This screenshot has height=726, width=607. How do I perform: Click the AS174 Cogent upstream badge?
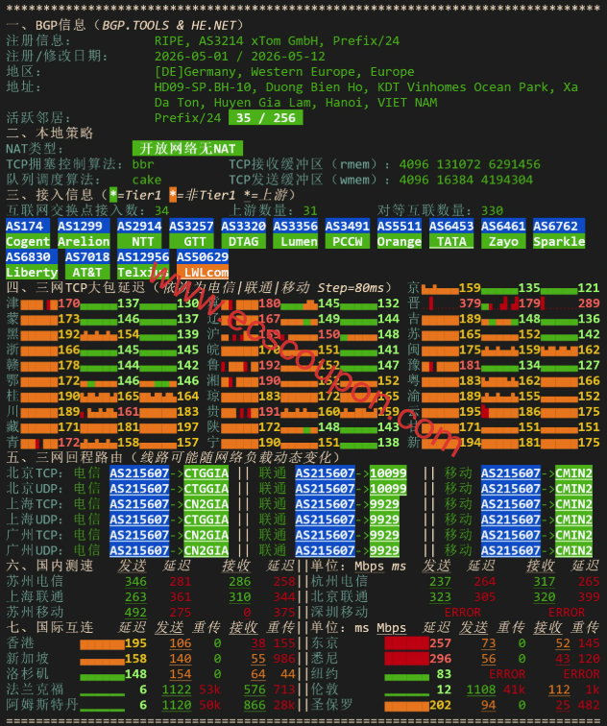click(x=28, y=233)
